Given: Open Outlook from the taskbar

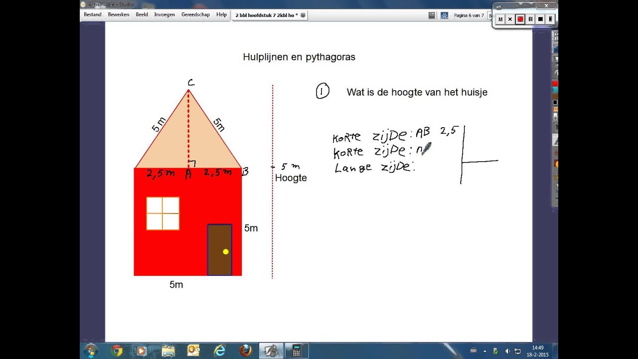Looking at the screenshot, I should pos(193,351).
